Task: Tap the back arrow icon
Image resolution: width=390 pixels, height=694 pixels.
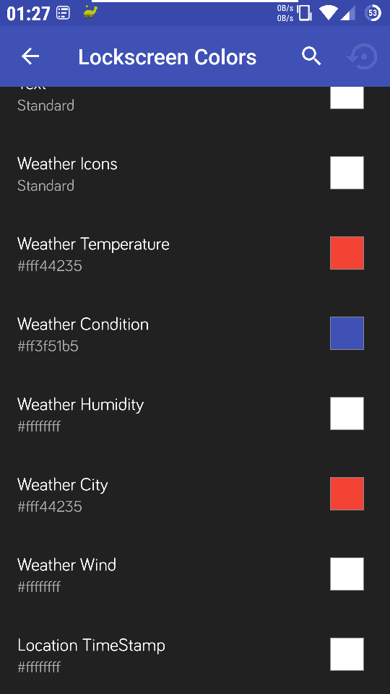Action: [30, 56]
